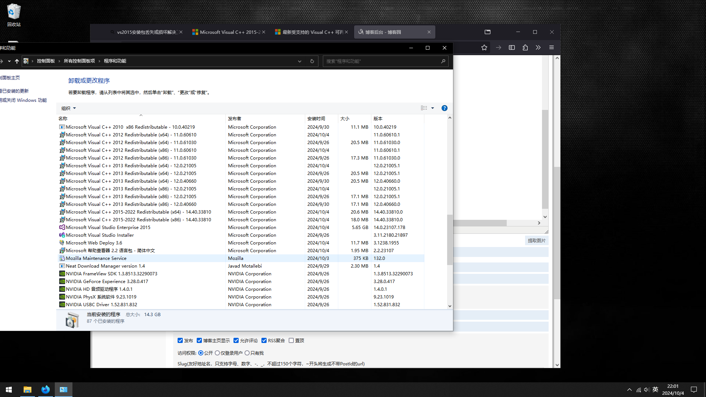Open the Control Panel taskbar item
This screenshot has height=397, width=706.
pos(64,389)
